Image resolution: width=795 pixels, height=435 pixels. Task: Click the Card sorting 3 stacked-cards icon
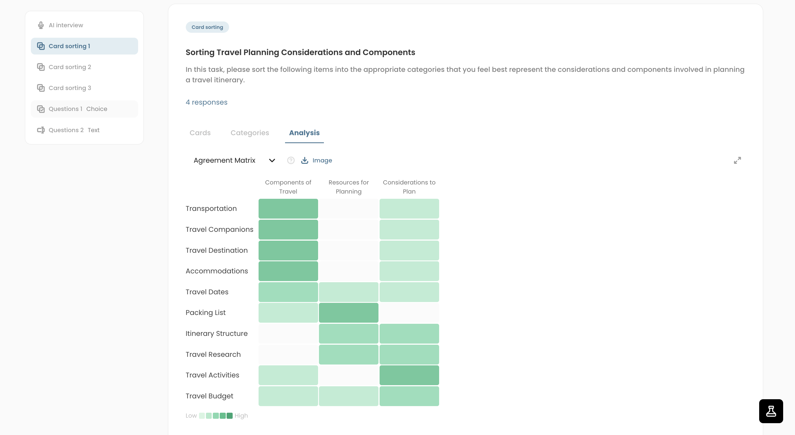pos(41,88)
